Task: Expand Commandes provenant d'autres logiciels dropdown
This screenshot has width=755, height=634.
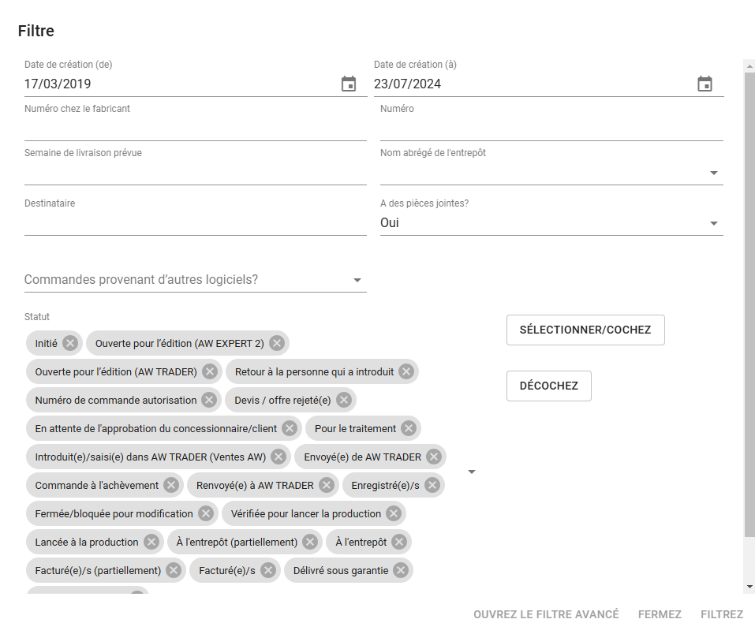Action: tap(357, 280)
